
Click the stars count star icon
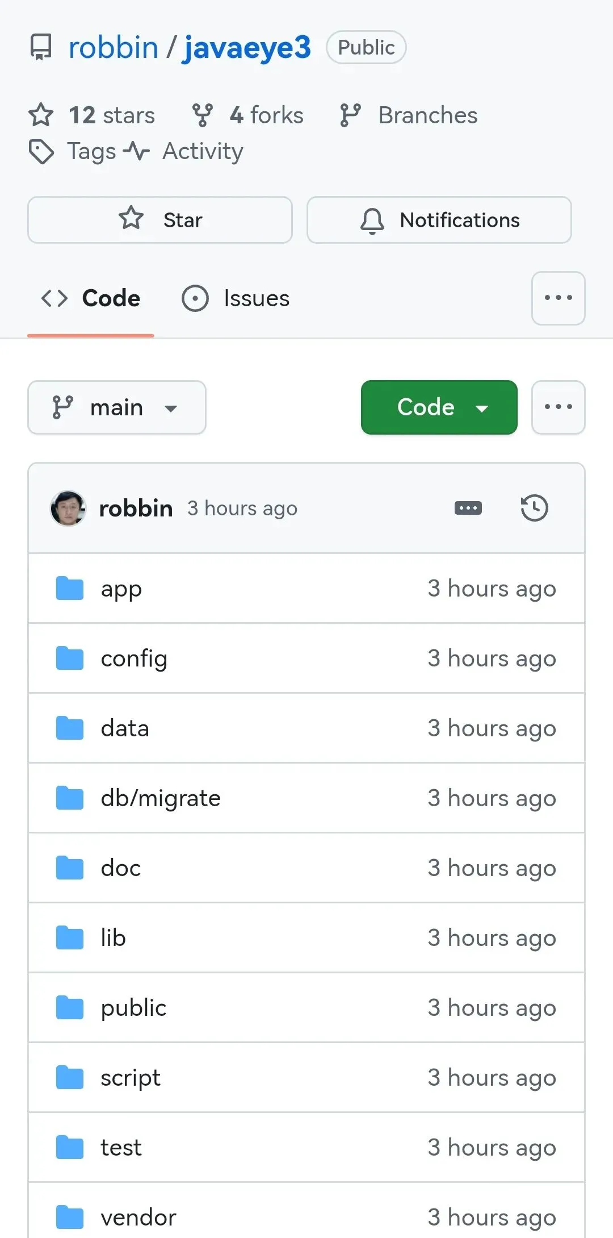pos(41,115)
